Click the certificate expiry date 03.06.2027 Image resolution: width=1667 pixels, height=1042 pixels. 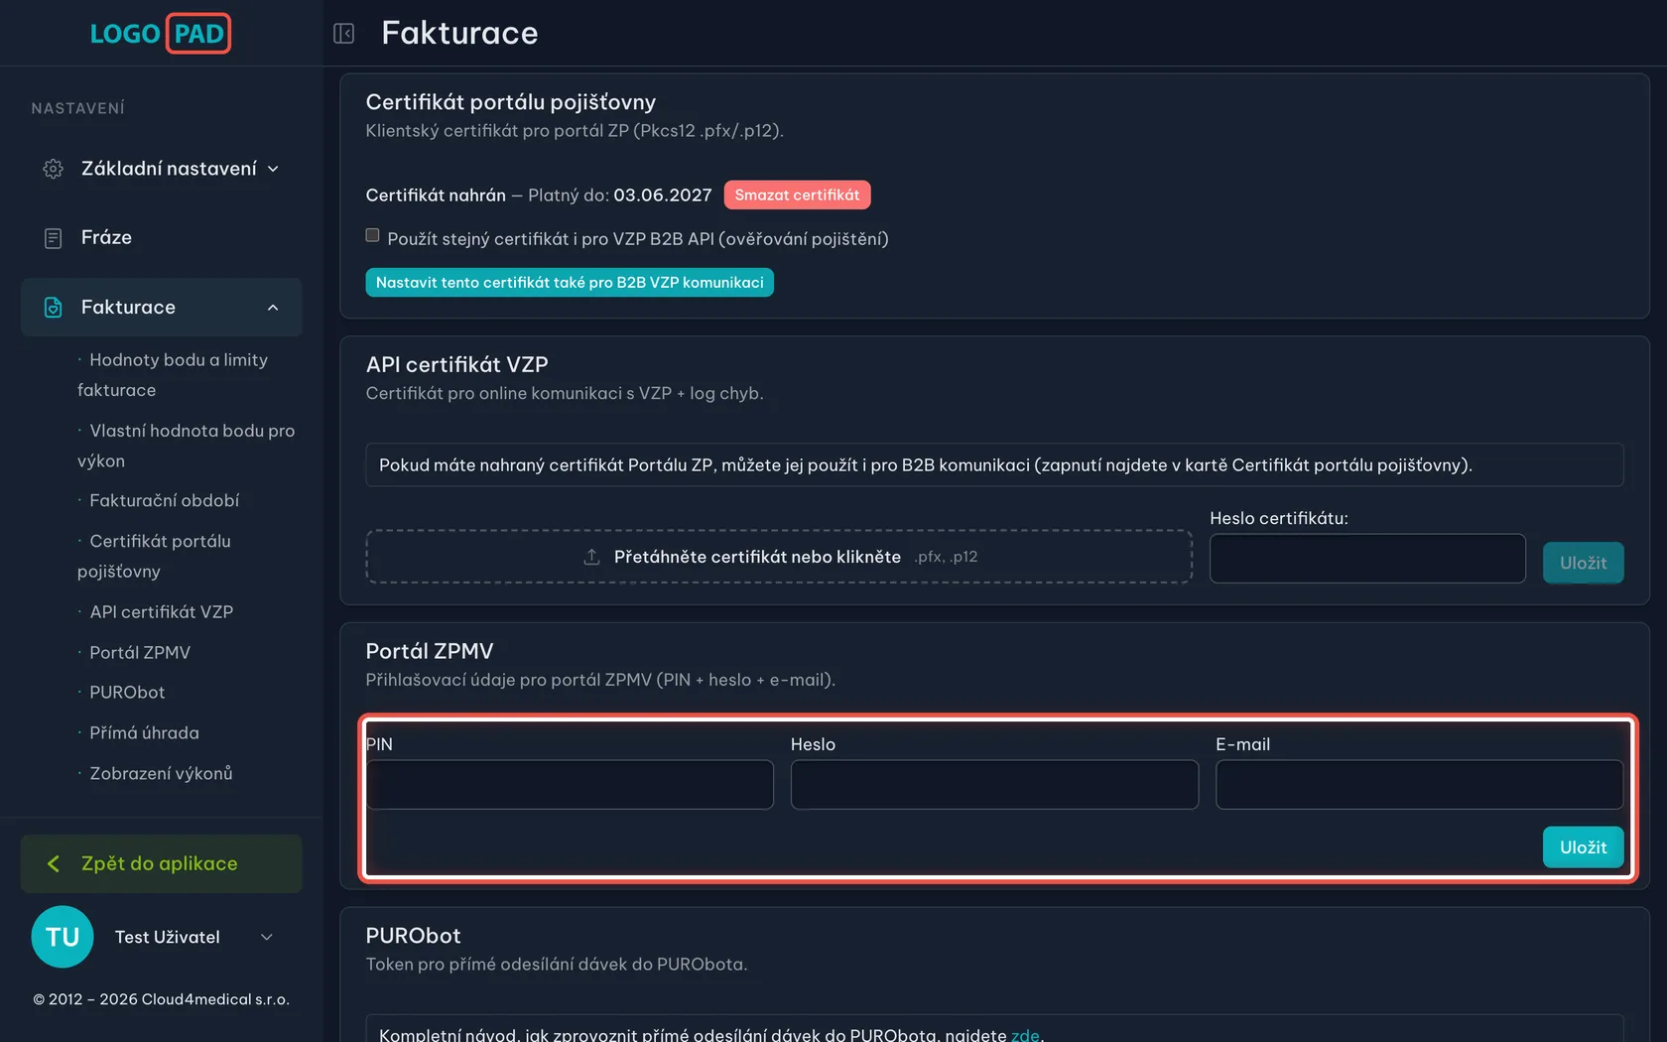click(663, 195)
